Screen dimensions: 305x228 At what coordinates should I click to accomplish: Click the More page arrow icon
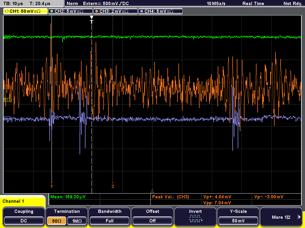click(x=299, y=217)
